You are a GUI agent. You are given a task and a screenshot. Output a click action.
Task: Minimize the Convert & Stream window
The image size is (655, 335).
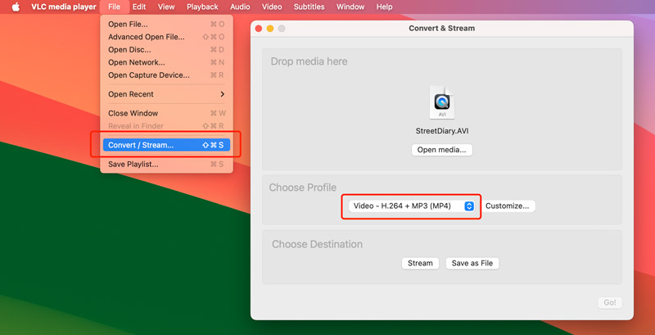[270, 29]
